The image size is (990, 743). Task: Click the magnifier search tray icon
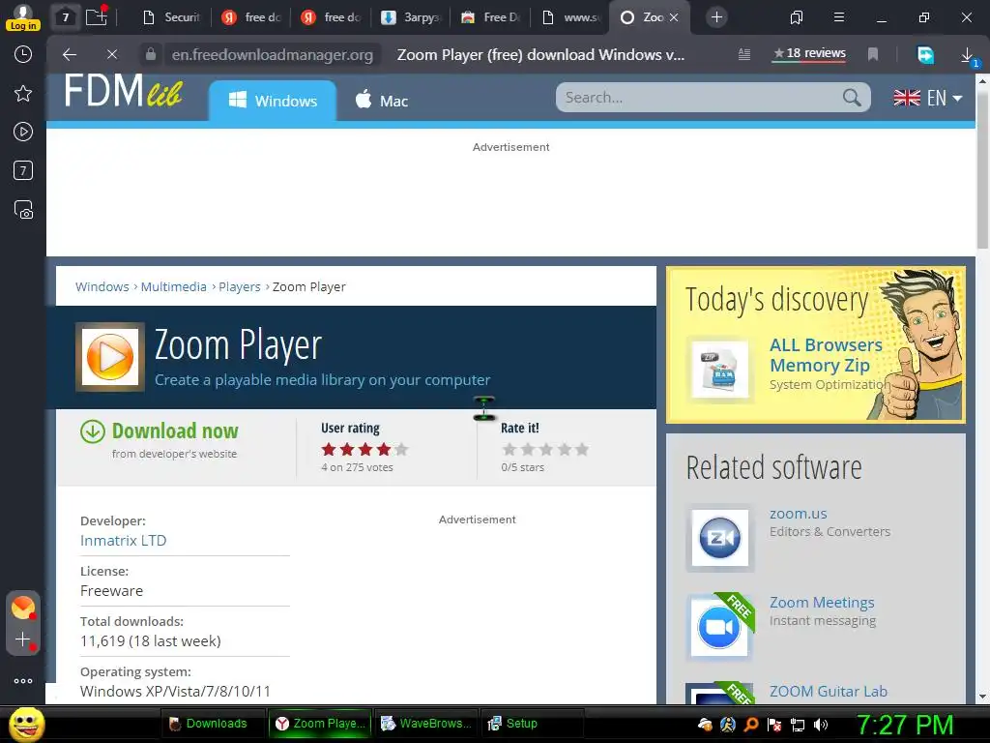coord(751,724)
